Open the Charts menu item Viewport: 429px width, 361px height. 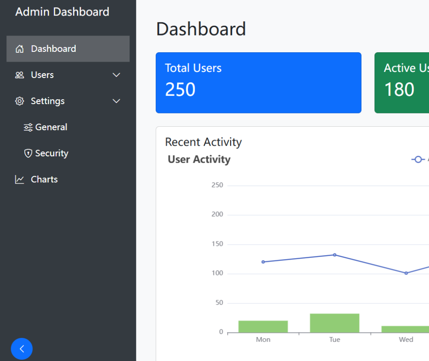click(68, 179)
